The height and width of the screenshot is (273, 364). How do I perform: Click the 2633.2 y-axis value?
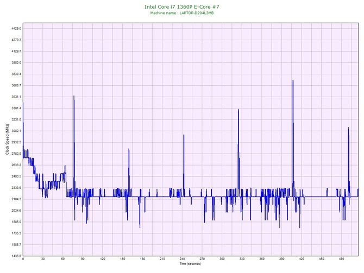click(x=16, y=165)
